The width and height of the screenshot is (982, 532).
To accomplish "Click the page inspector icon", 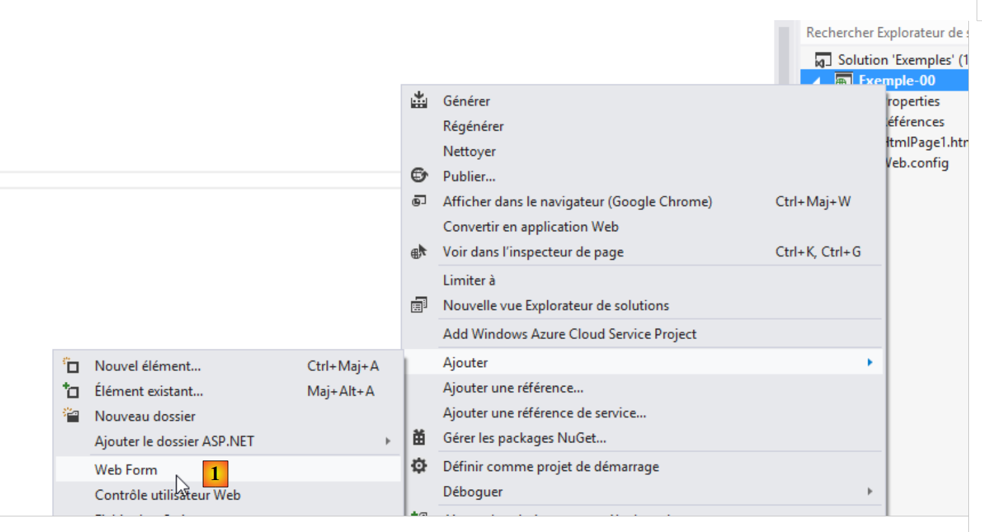I will (419, 251).
